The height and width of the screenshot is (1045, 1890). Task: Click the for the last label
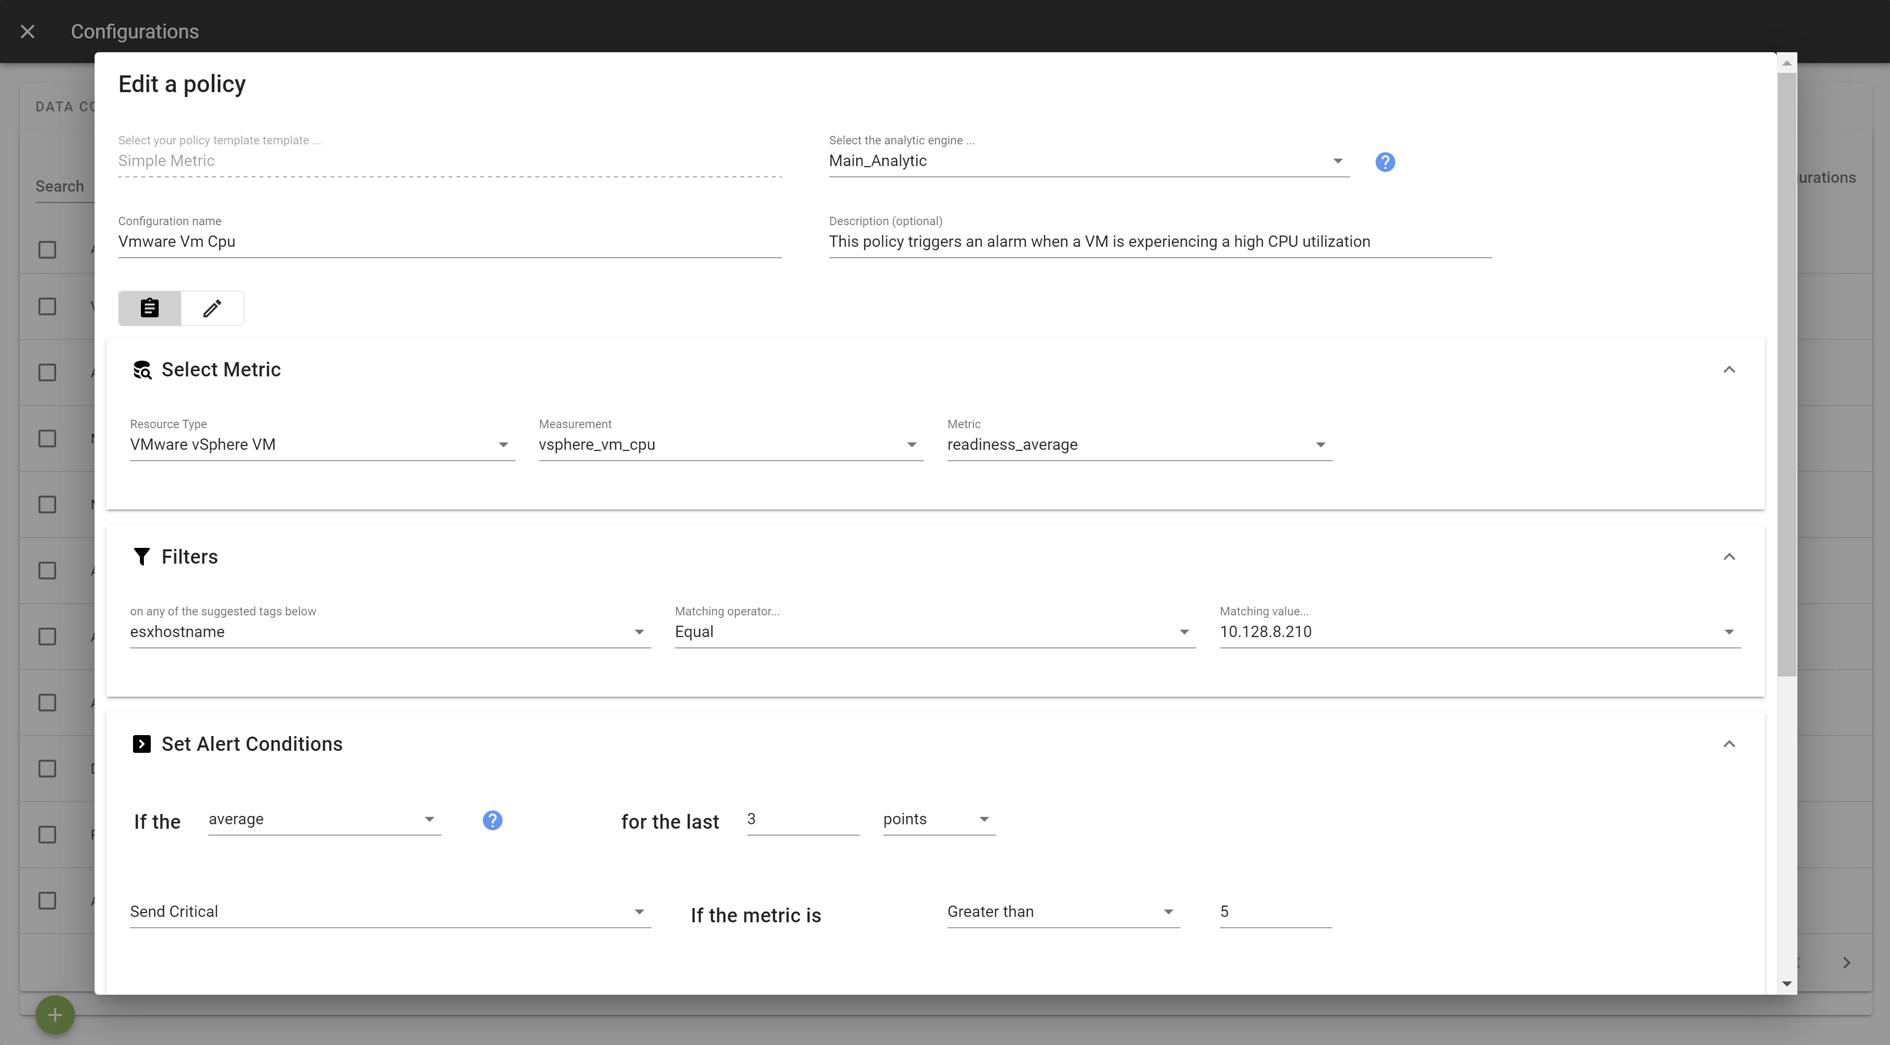670,822
